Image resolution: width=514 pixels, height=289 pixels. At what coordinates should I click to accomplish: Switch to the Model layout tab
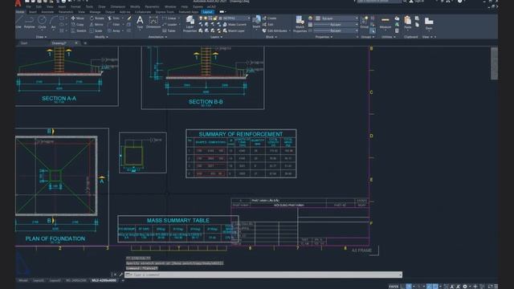[x=23, y=280]
